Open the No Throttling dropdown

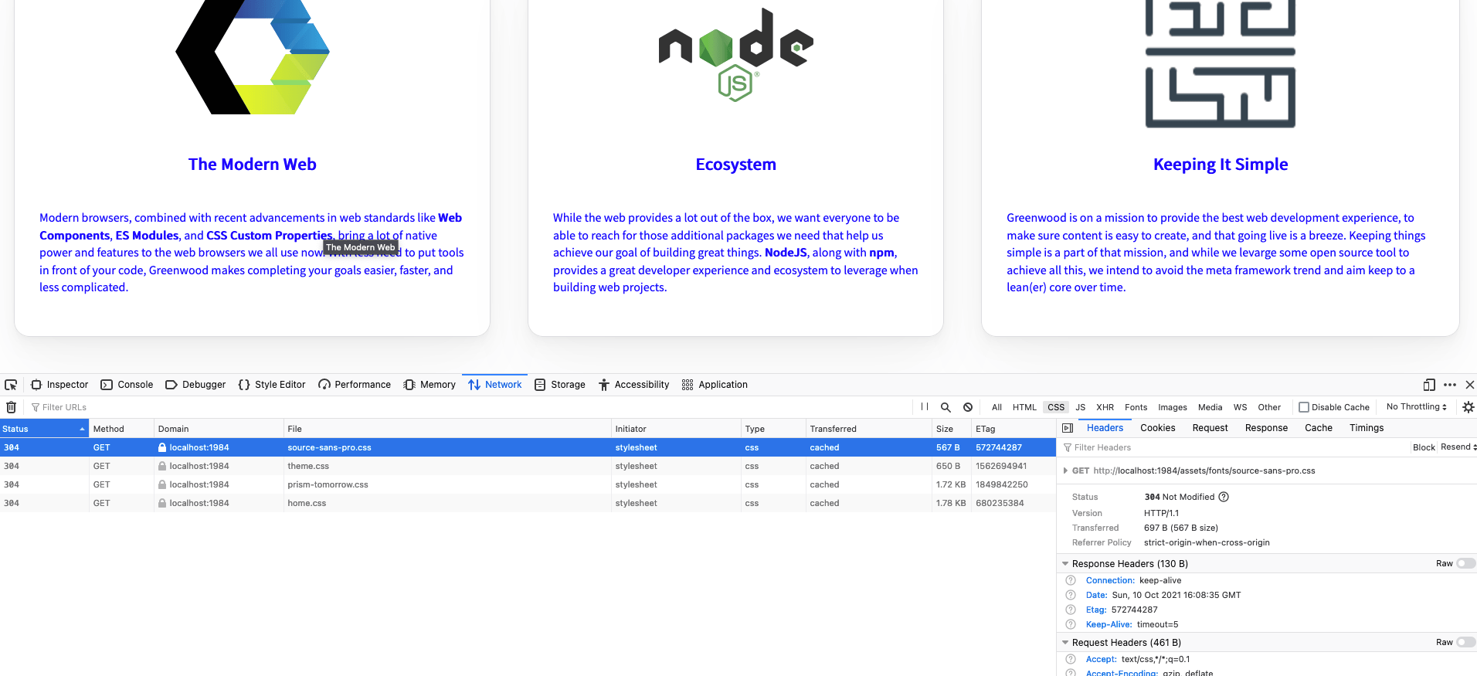click(1417, 406)
